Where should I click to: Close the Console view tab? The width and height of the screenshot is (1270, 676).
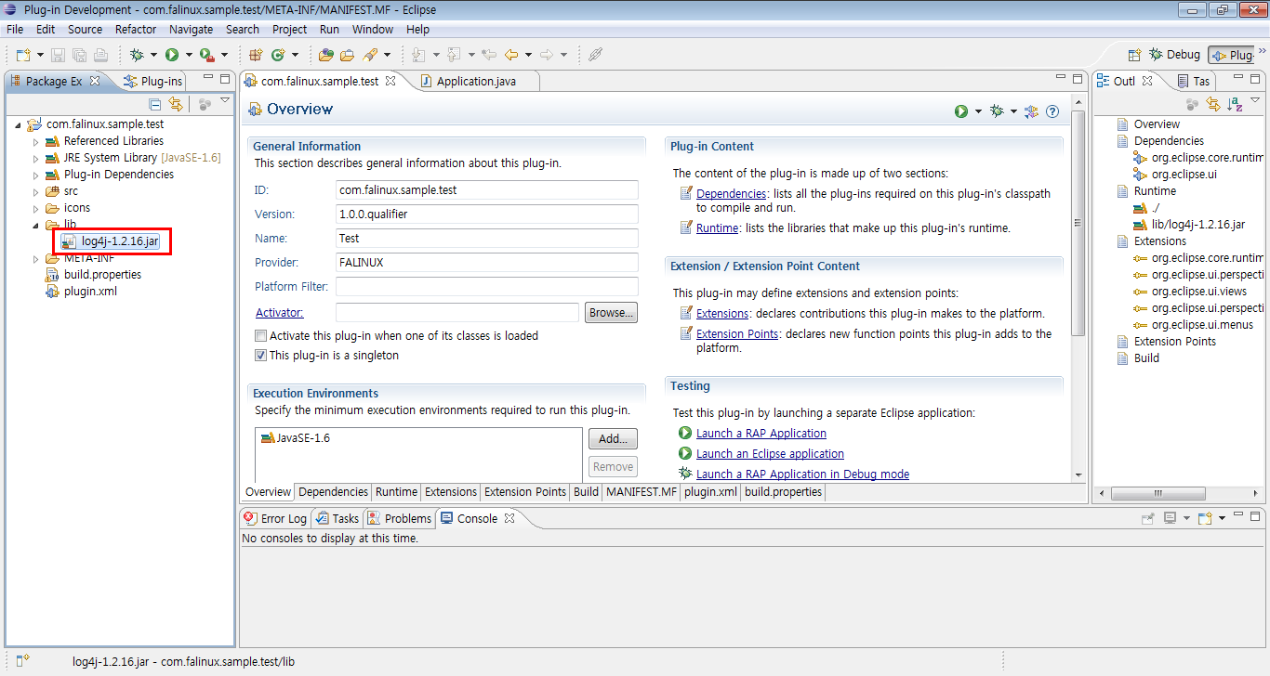pos(509,518)
